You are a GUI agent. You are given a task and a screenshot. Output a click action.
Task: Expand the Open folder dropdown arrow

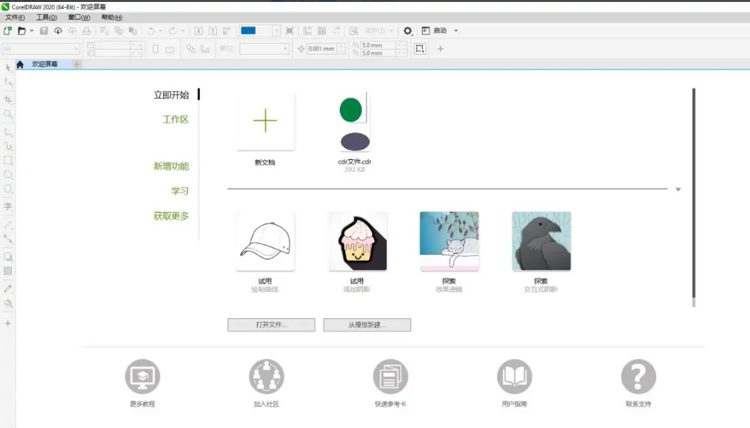31,31
